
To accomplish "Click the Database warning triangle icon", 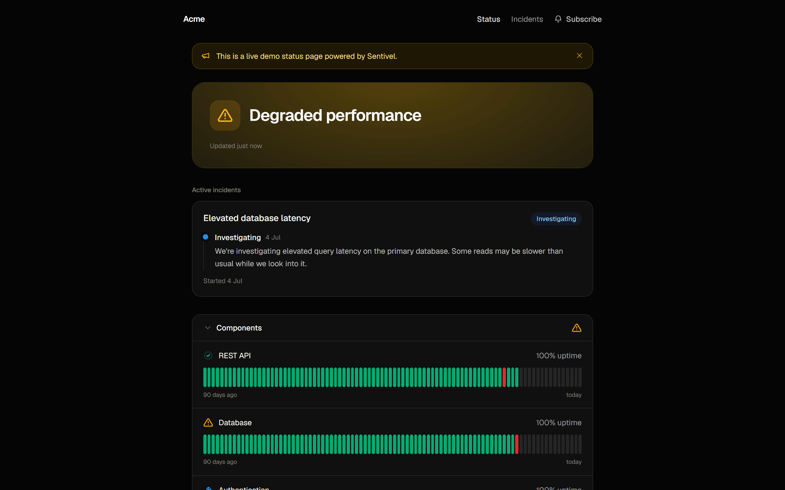I will point(208,422).
